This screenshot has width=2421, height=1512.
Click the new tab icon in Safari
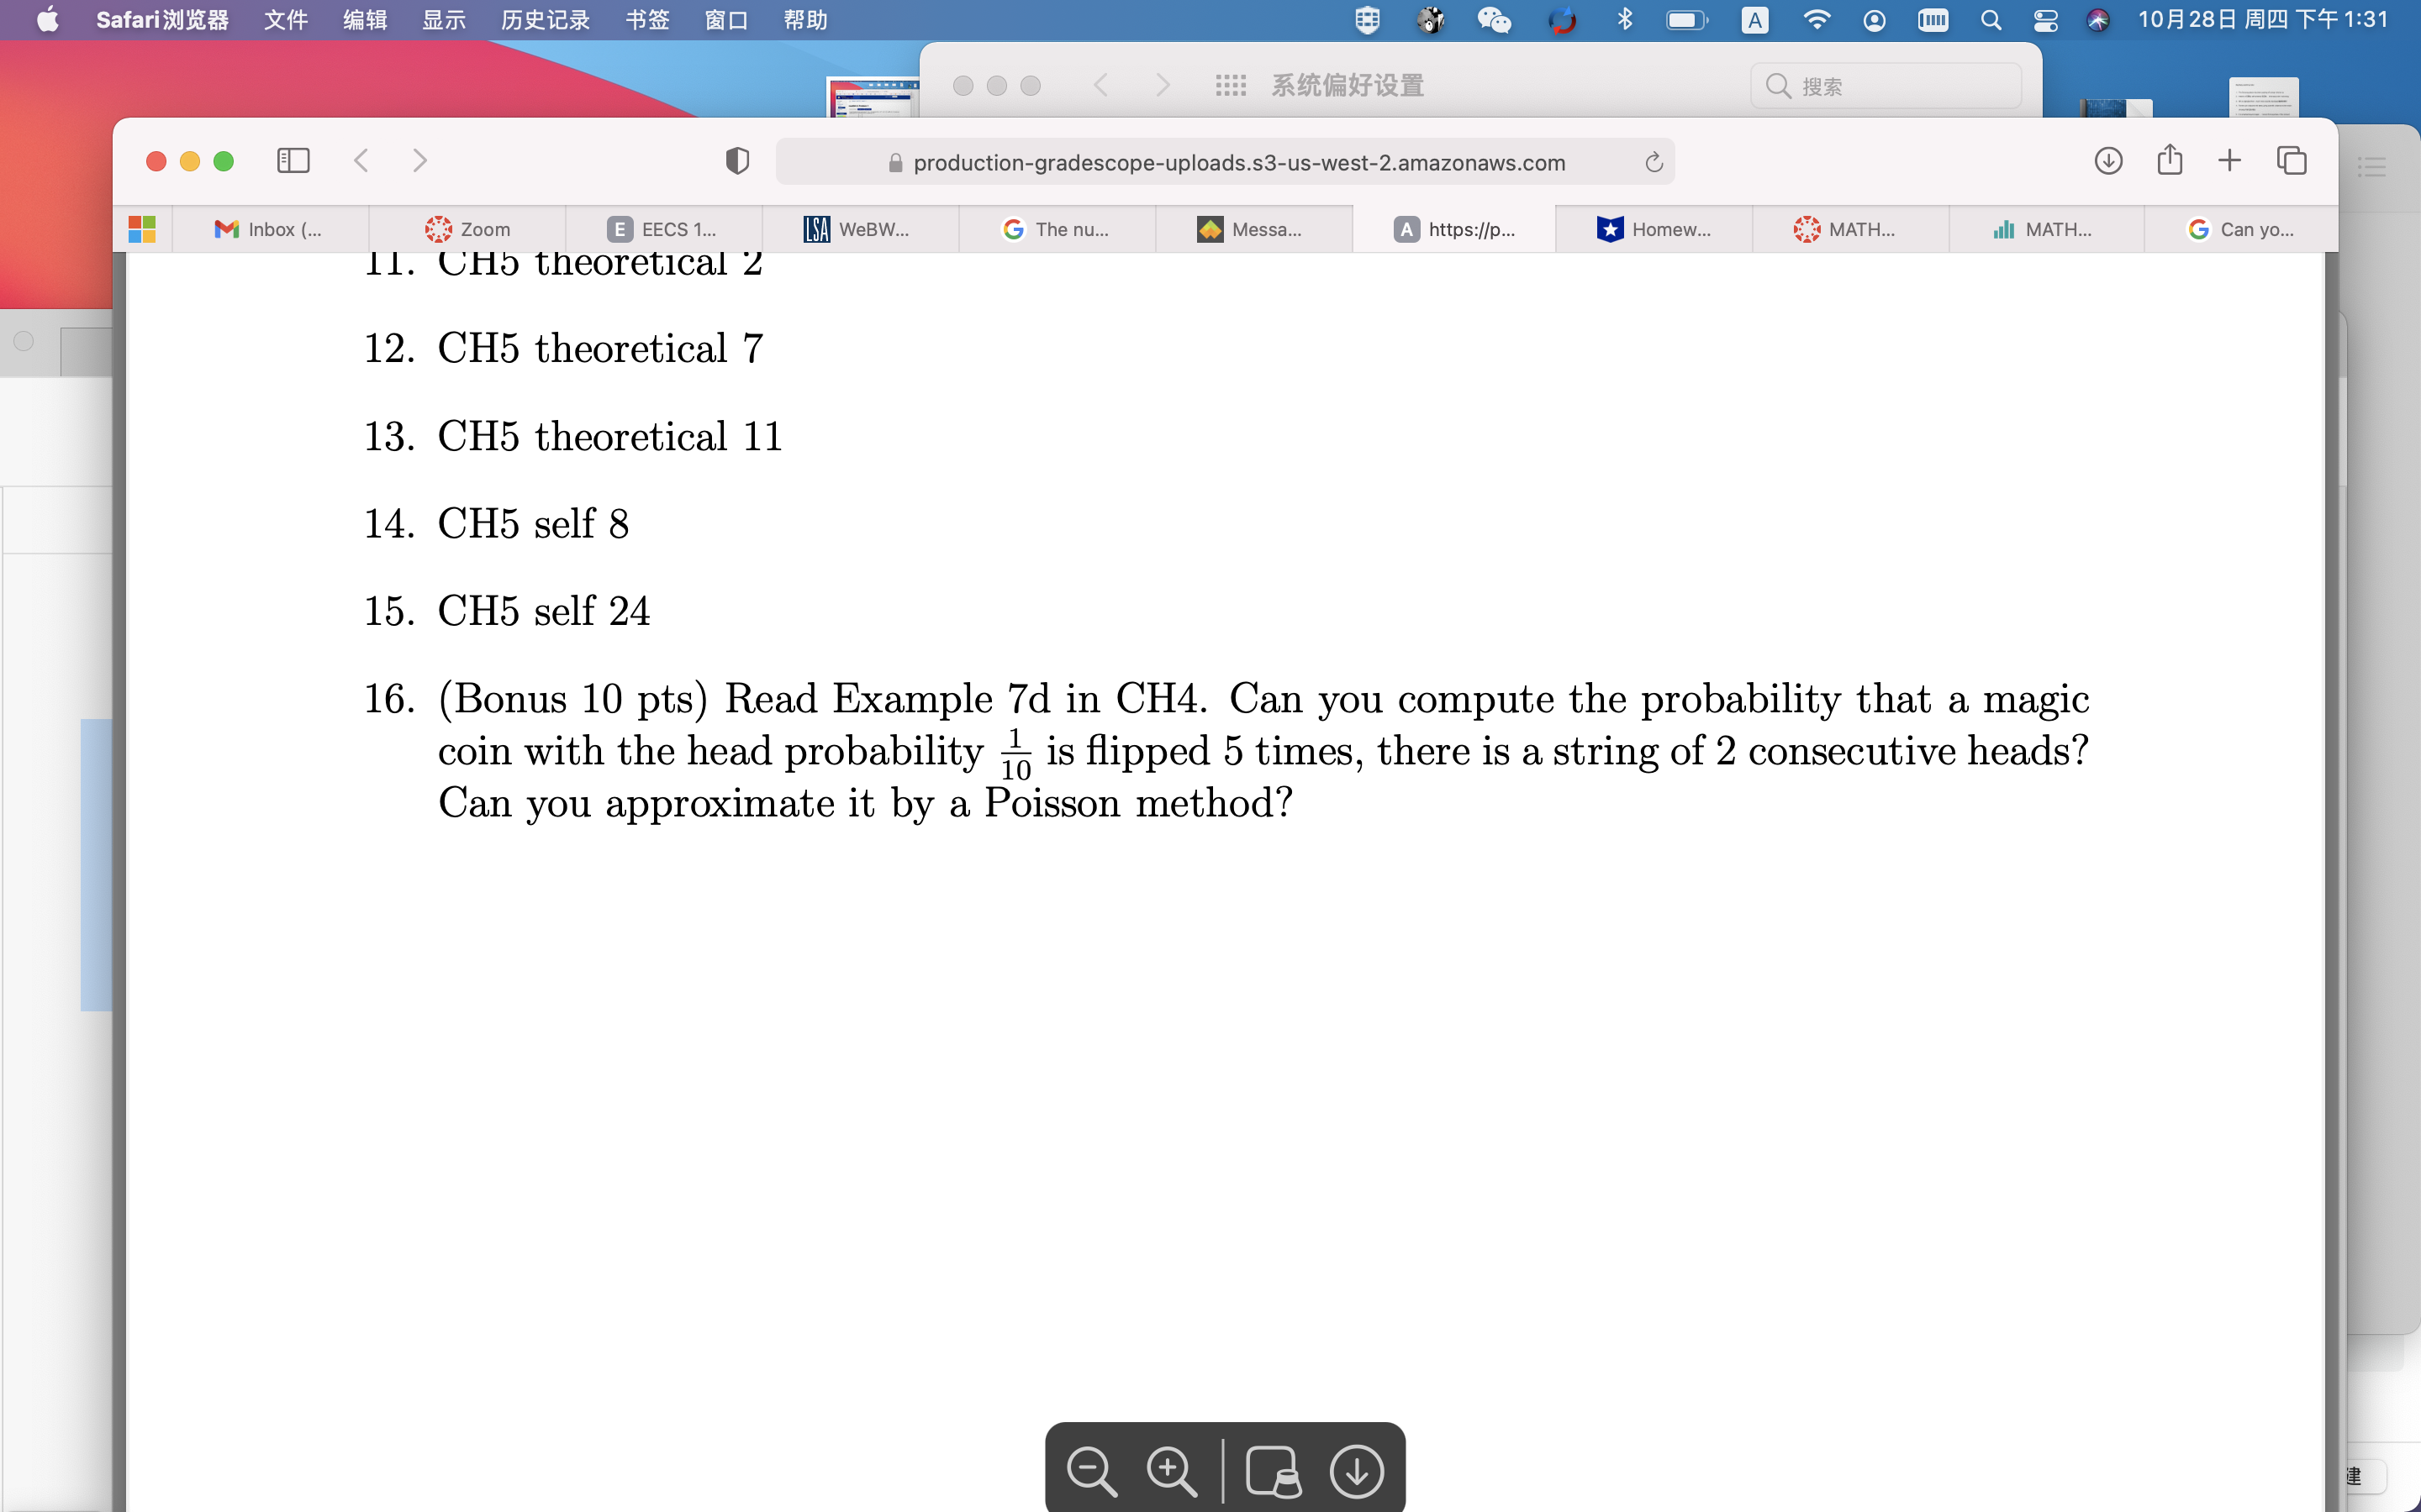click(x=2228, y=160)
